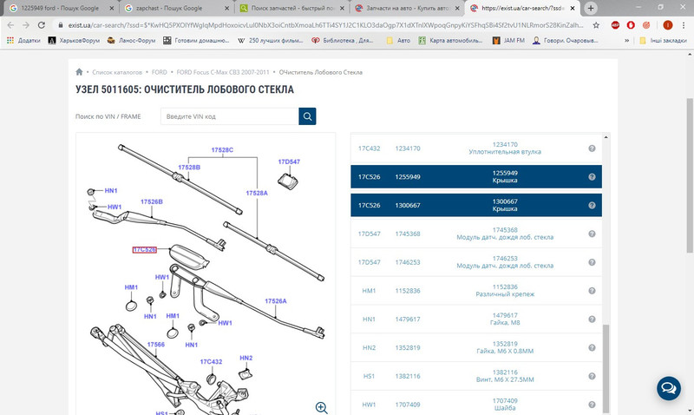Click part number 1255949 Крышка row

[x=476, y=177]
